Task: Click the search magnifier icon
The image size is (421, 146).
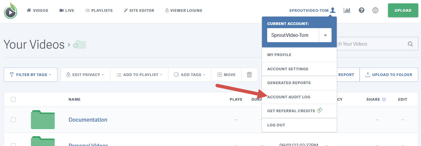Action: coord(410,44)
